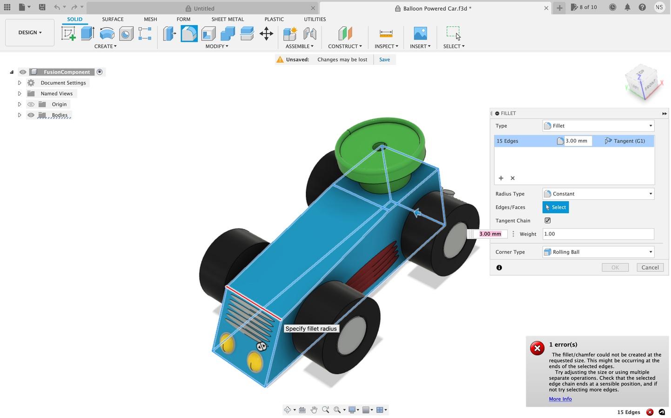Click Save in the unsaved warning
671x418 pixels.
(x=384, y=59)
